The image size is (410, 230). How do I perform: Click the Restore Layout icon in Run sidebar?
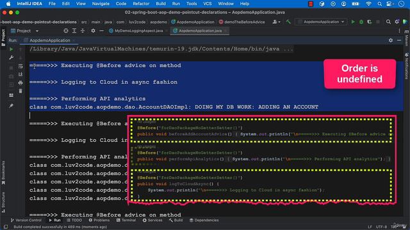(x=12, y=95)
